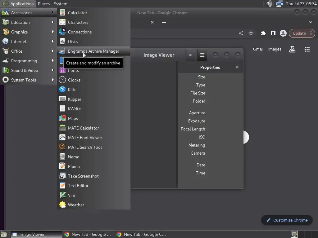This screenshot has height=238, width=318.
Task: Open the Text Editor entry
Action: [x=93, y=186]
